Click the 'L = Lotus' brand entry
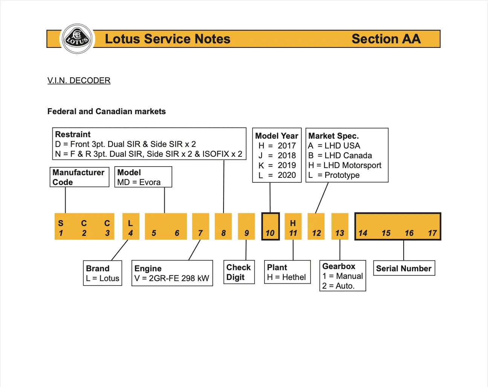Screen dimensions: 488x387 102,278
